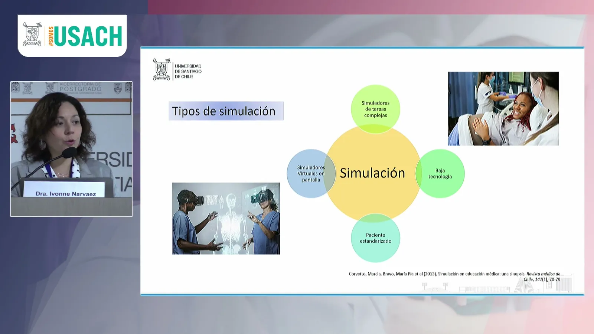Click the Vicerrectoría de Postgrado banner
Screen dimensions: 594x334
[x=81, y=88]
